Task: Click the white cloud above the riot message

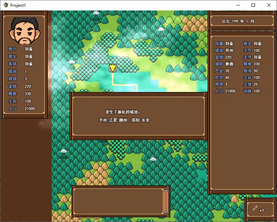Action: (x=72, y=62)
